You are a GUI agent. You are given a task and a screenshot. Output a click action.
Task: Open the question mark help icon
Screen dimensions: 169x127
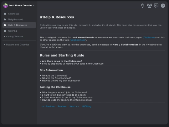pos(163,6)
